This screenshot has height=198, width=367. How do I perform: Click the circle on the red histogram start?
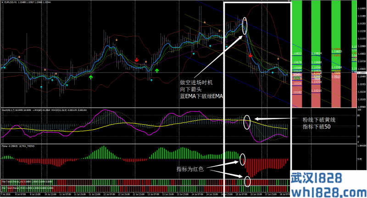click(242, 159)
